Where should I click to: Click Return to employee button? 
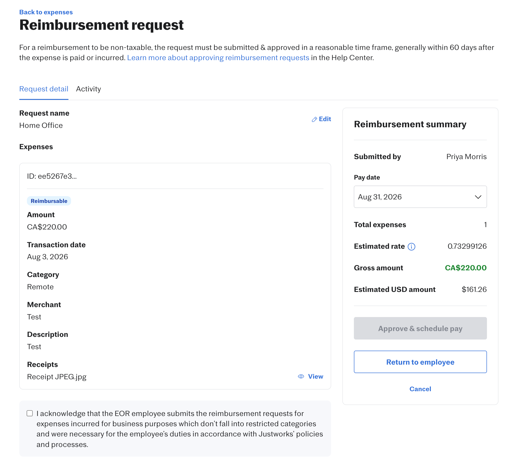point(420,362)
